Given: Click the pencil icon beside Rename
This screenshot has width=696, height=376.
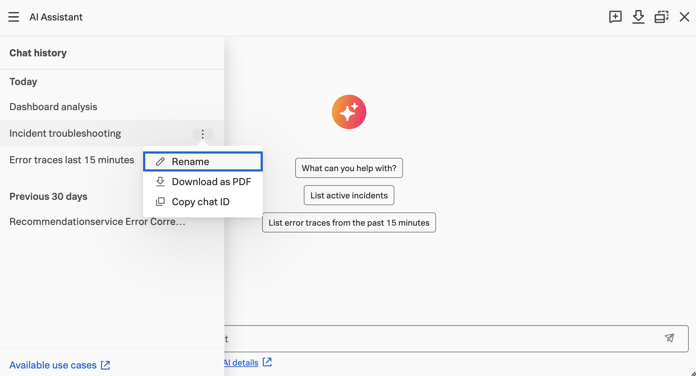Looking at the screenshot, I should (x=160, y=161).
